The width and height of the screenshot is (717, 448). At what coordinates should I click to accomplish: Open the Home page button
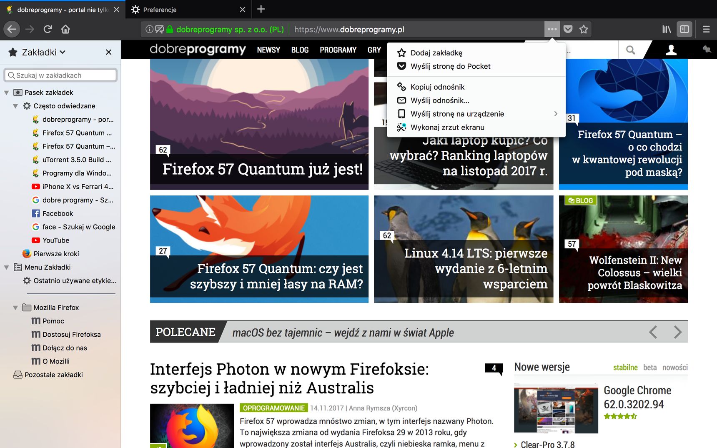65,29
